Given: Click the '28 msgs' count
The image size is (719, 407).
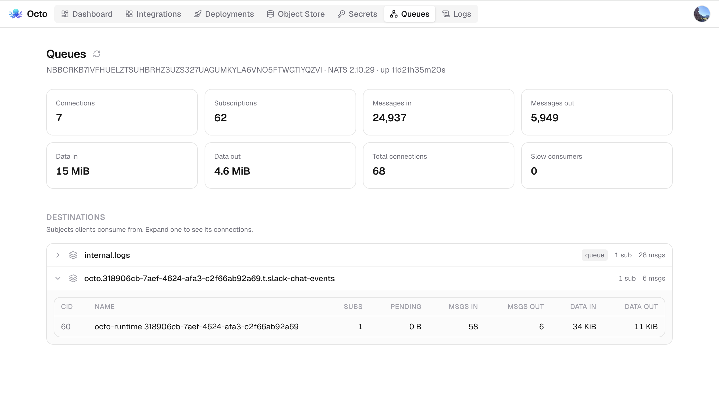Looking at the screenshot, I should pos(652,255).
